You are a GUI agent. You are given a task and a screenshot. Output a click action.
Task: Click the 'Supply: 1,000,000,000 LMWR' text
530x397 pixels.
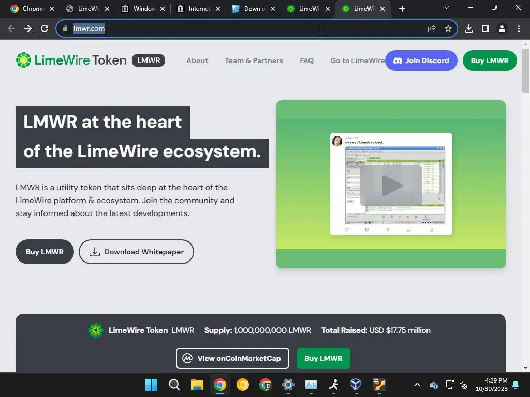coord(258,330)
